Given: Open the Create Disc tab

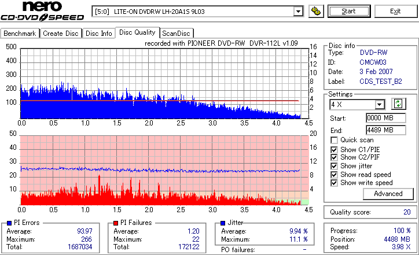Looking at the screenshot, I should point(61,34).
